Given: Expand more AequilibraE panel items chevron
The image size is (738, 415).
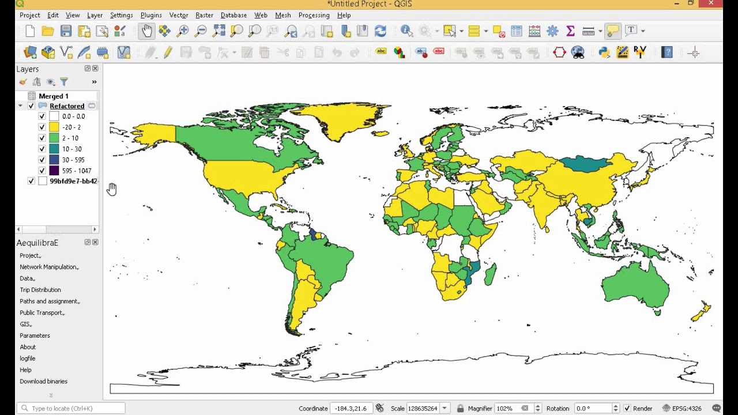Looking at the screenshot, I should tap(51, 395).
